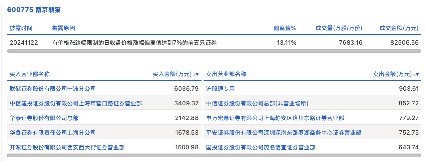Select the 20241122 disclosure date cell
425x162 pixels.
(24, 43)
